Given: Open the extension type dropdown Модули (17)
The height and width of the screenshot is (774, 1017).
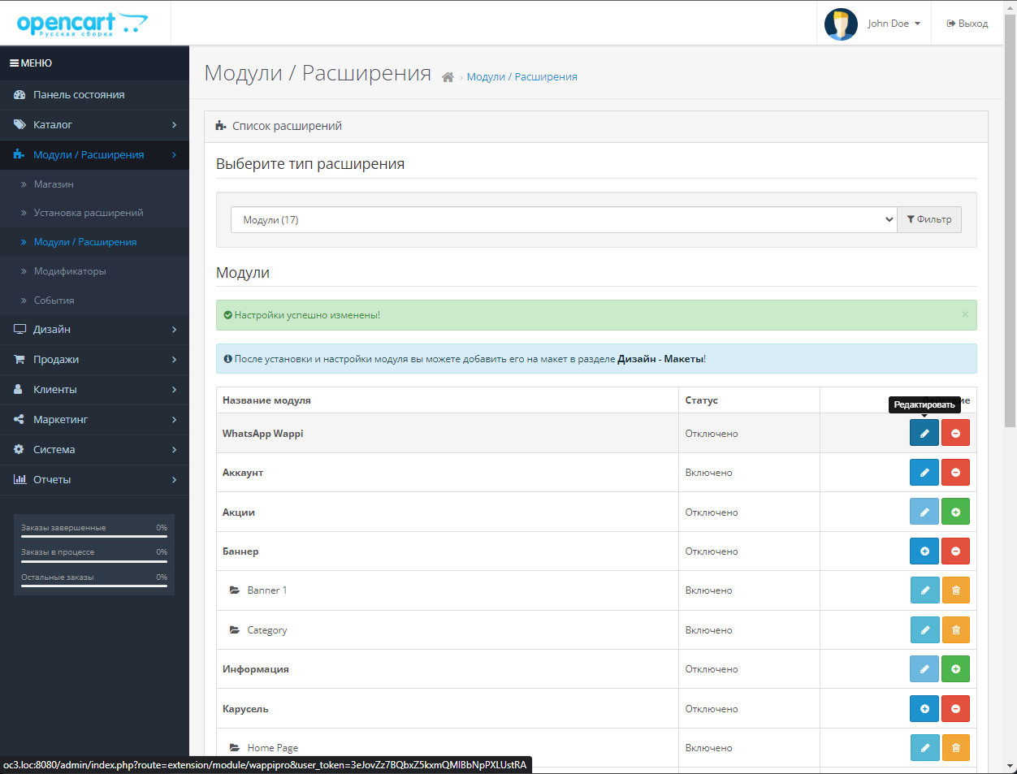Looking at the screenshot, I should [x=563, y=220].
